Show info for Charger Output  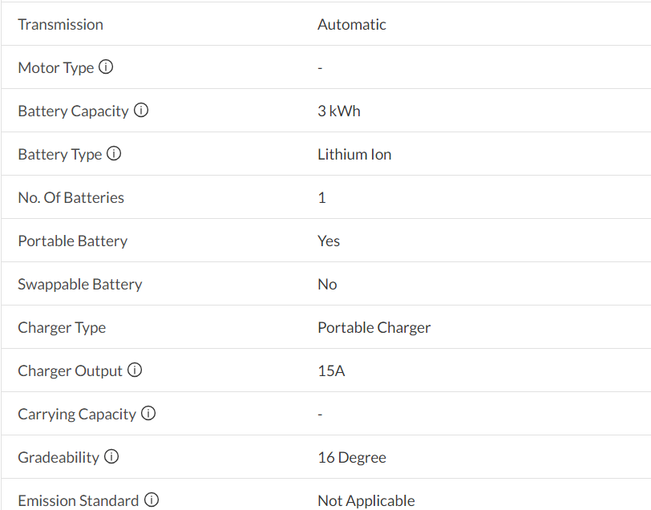point(135,370)
